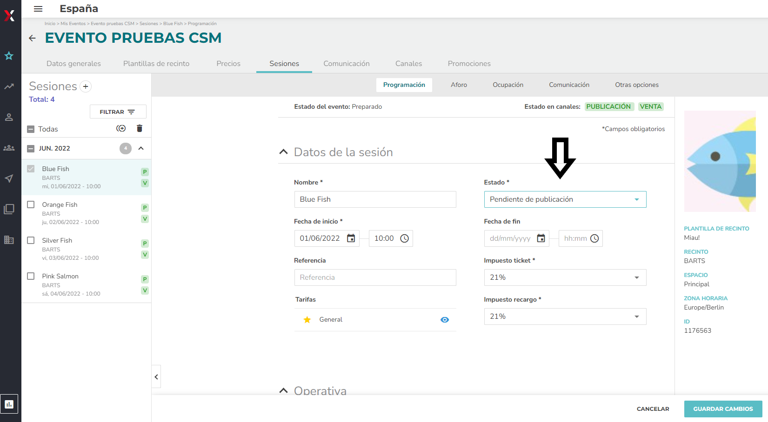Image resolution: width=768 pixels, height=422 pixels.
Task: Click the V badge on Pink Salmon
Action: 145,290
